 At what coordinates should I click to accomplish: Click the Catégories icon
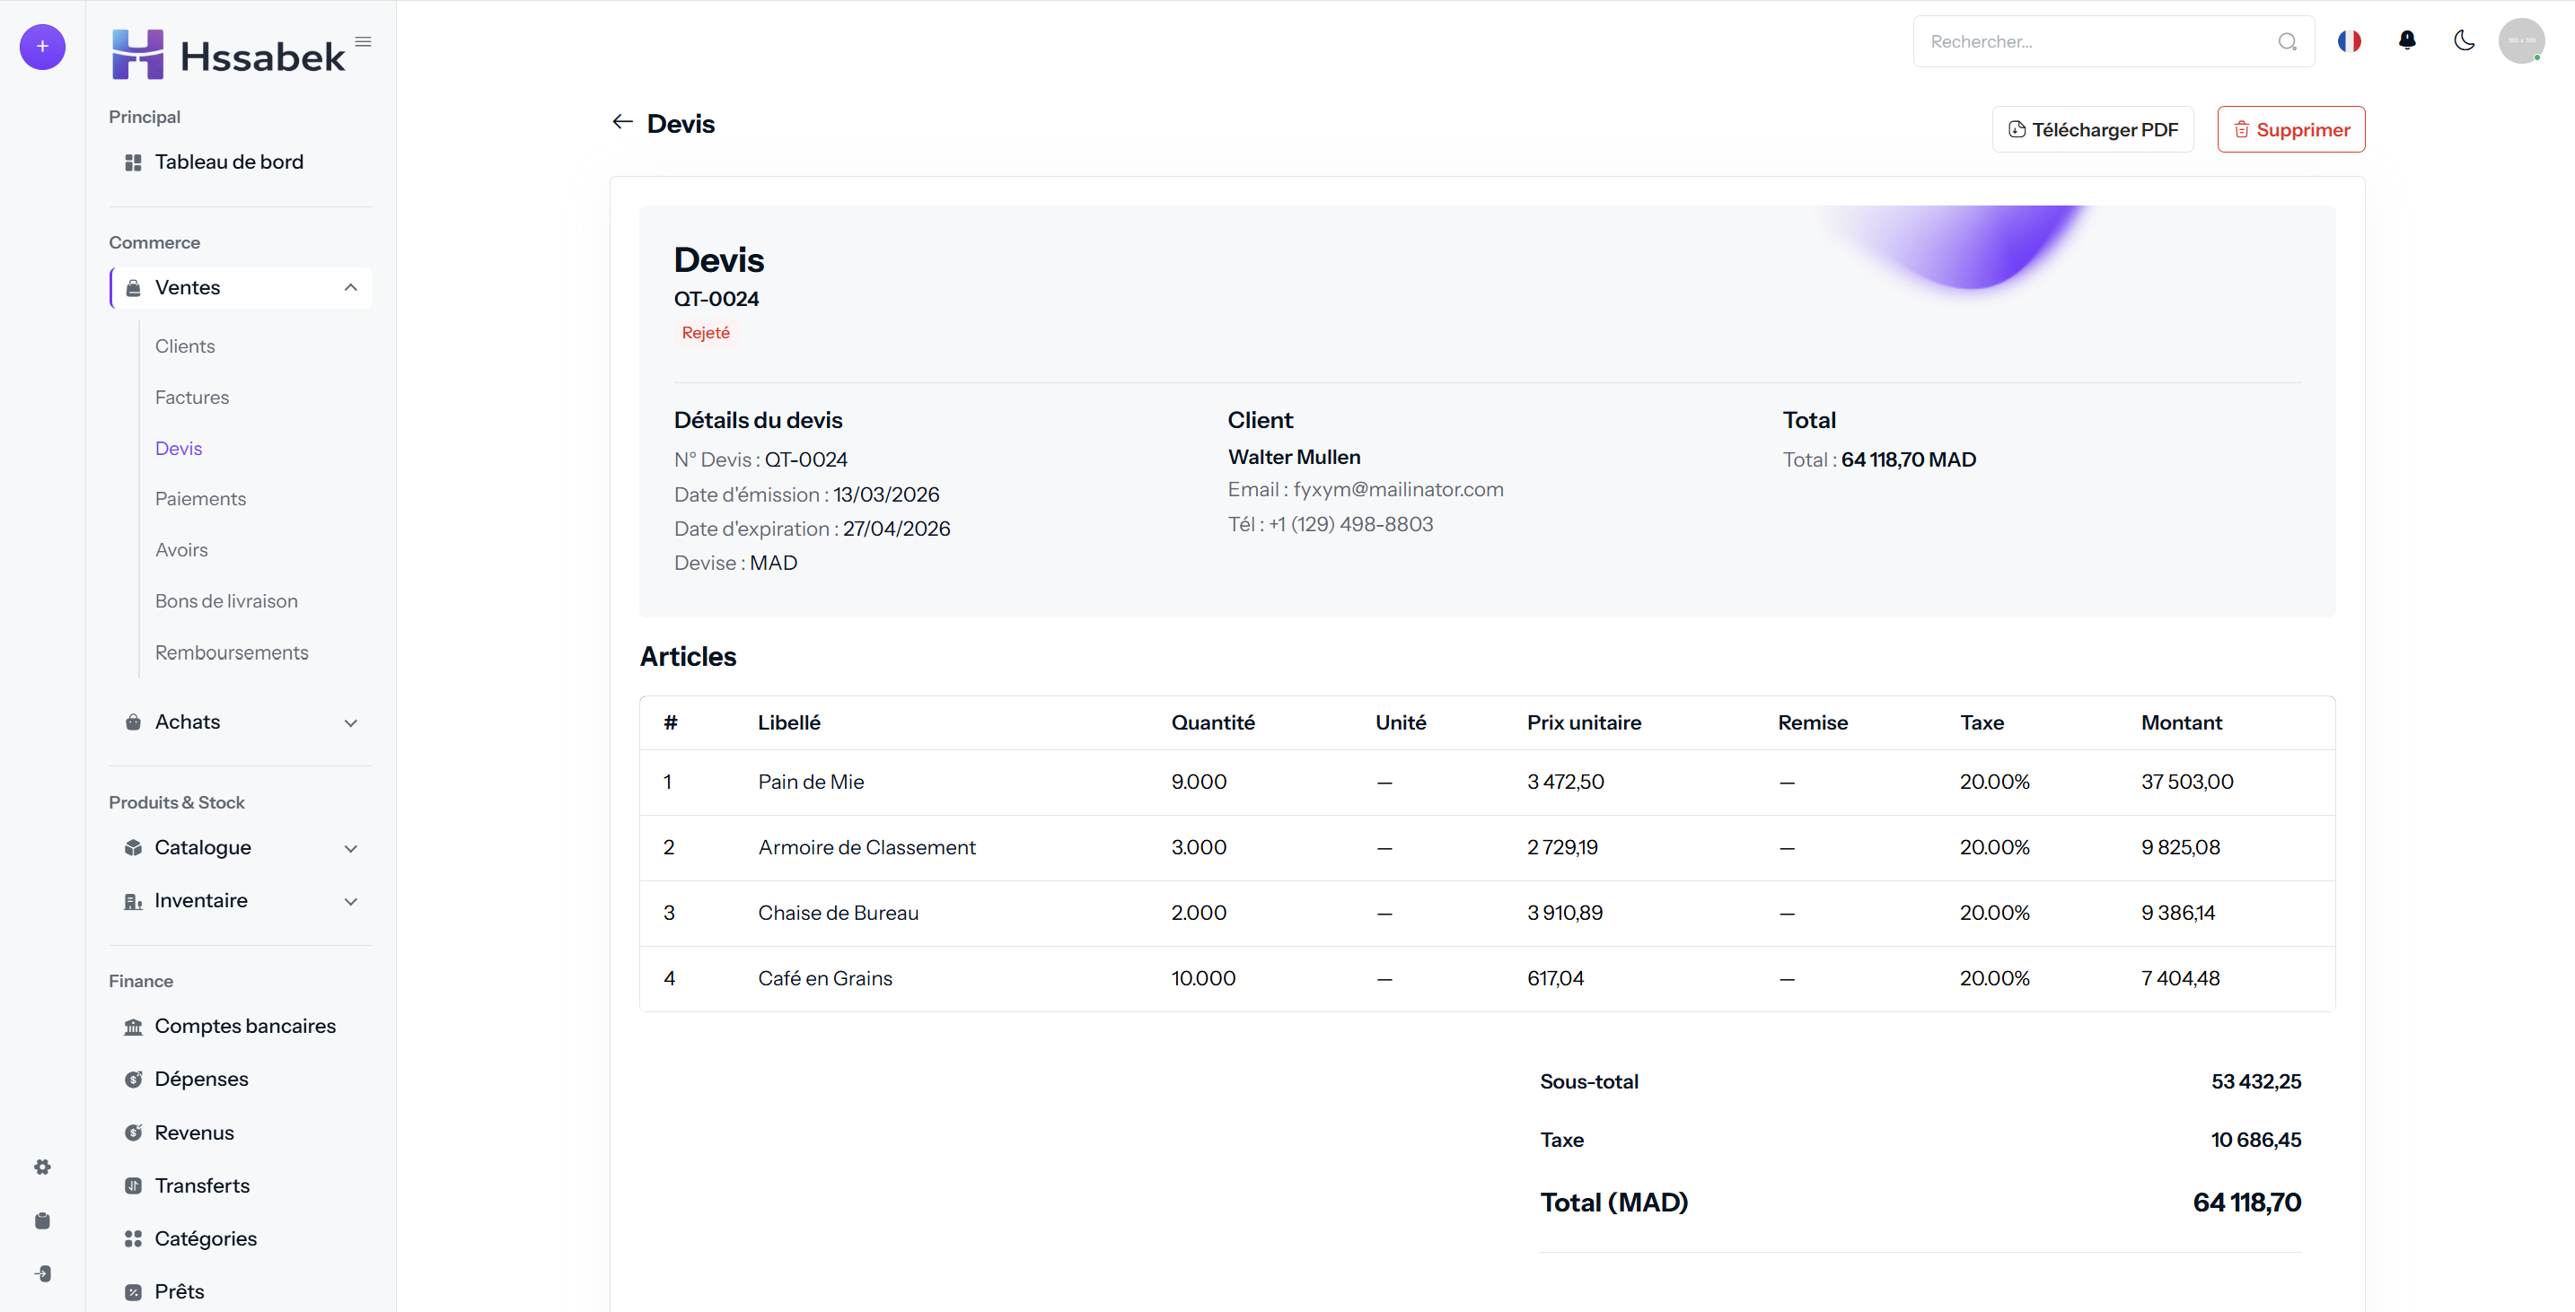tap(133, 1239)
